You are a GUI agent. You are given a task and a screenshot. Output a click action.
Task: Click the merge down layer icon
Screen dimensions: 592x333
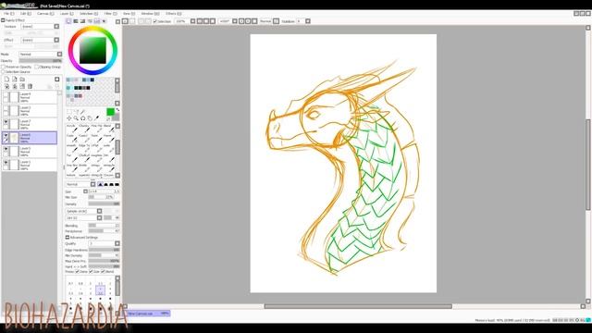[15, 86]
